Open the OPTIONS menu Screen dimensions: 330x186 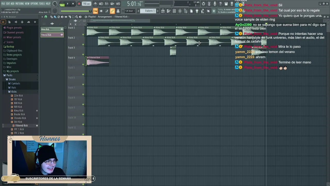click(x=34, y=4)
